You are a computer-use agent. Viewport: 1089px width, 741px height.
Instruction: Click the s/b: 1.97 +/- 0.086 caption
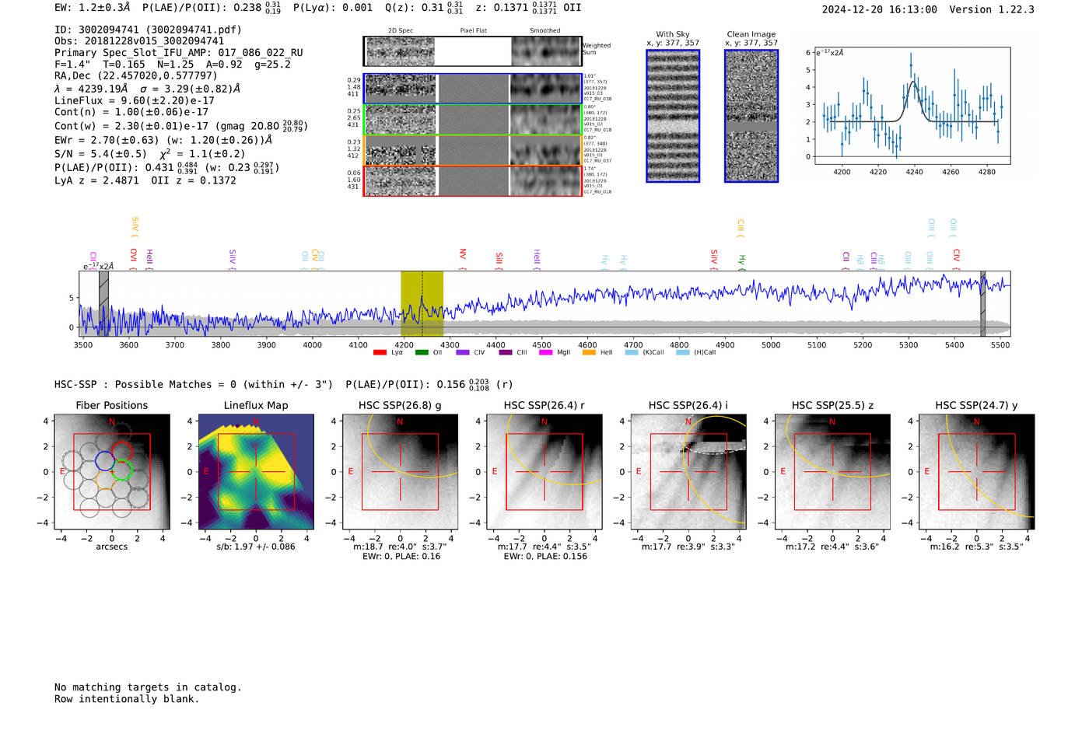tap(256, 547)
